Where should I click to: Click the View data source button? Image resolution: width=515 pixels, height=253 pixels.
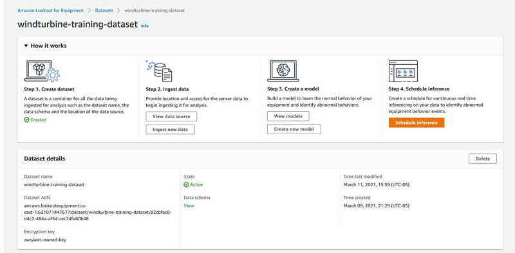[171, 117]
